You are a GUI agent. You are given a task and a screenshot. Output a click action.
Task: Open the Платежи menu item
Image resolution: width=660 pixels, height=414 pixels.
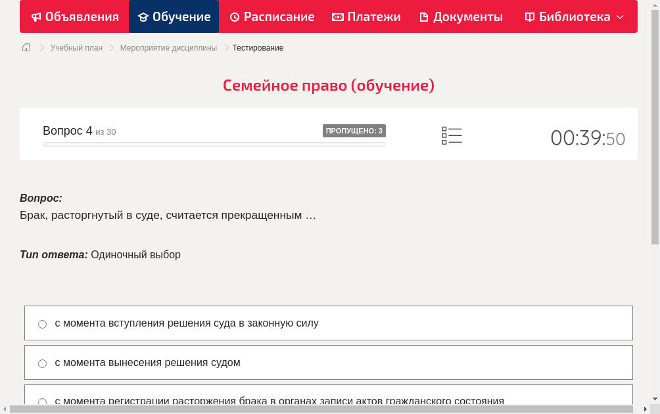(365, 16)
